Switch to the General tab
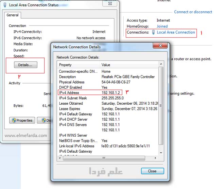214x189 pixels. [13, 15]
